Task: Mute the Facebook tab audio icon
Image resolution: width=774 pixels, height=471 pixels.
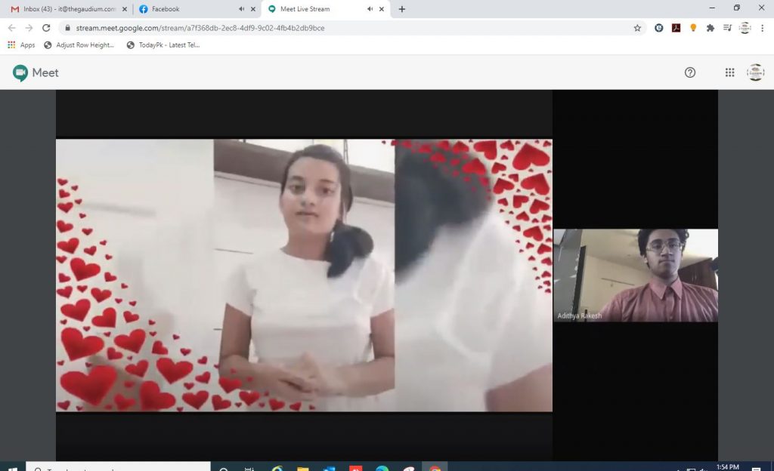Action: [241, 9]
